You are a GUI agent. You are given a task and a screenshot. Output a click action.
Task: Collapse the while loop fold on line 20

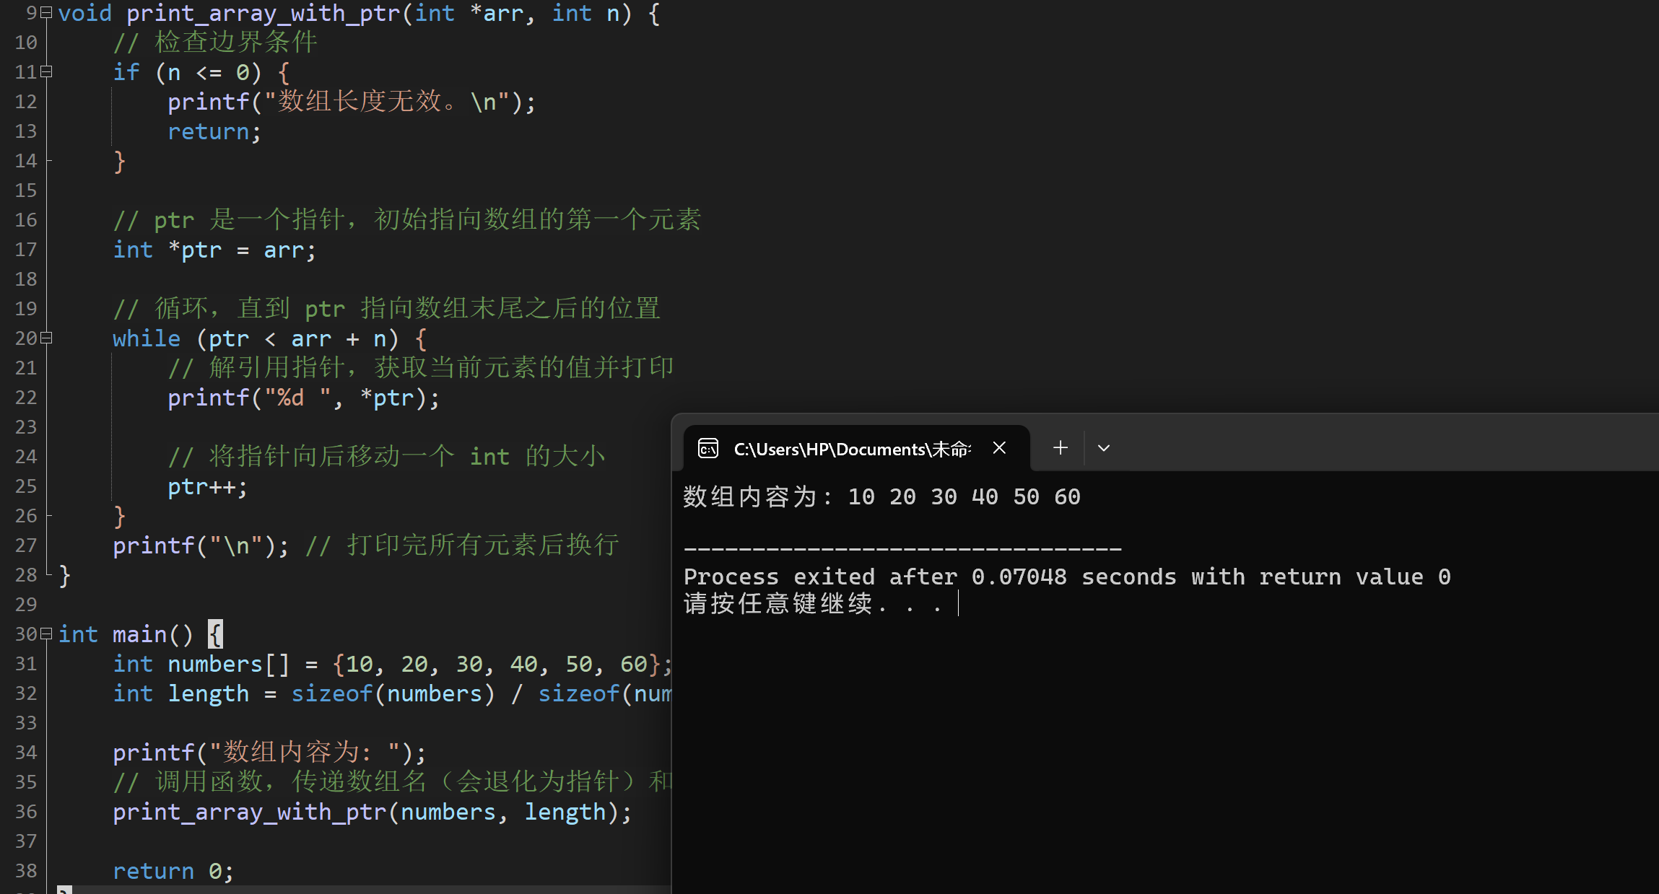(45, 338)
